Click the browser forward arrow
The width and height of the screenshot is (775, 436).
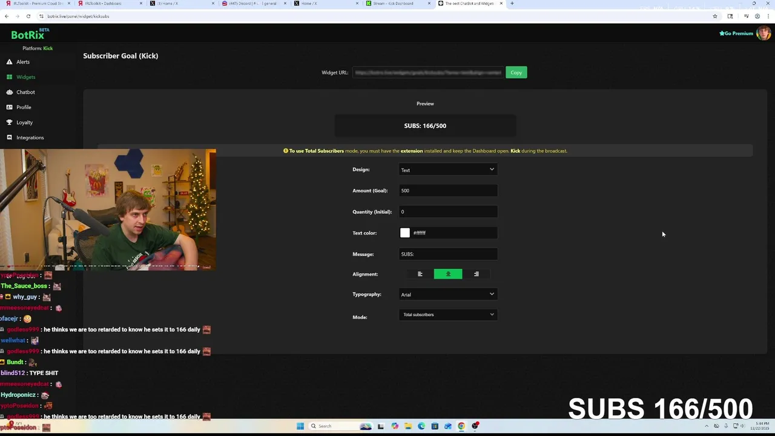[x=17, y=16]
